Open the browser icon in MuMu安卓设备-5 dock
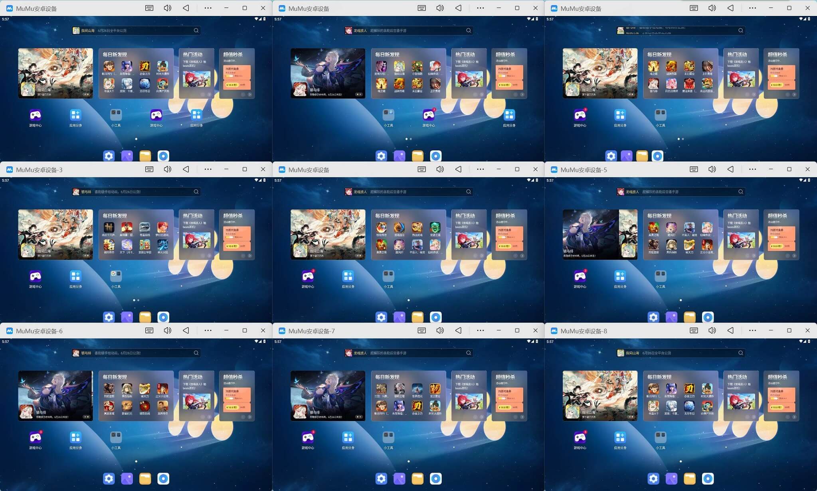This screenshot has width=817, height=491. (708, 317)
